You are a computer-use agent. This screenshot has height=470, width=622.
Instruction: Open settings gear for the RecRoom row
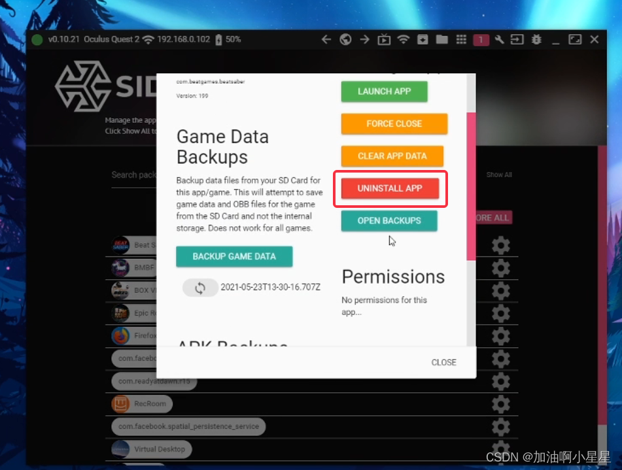click(x=500, y=404)
